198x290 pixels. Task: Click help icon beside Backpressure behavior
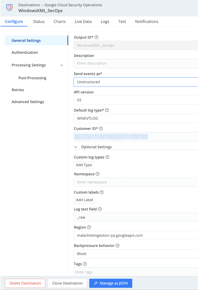(x=117, y=246)
